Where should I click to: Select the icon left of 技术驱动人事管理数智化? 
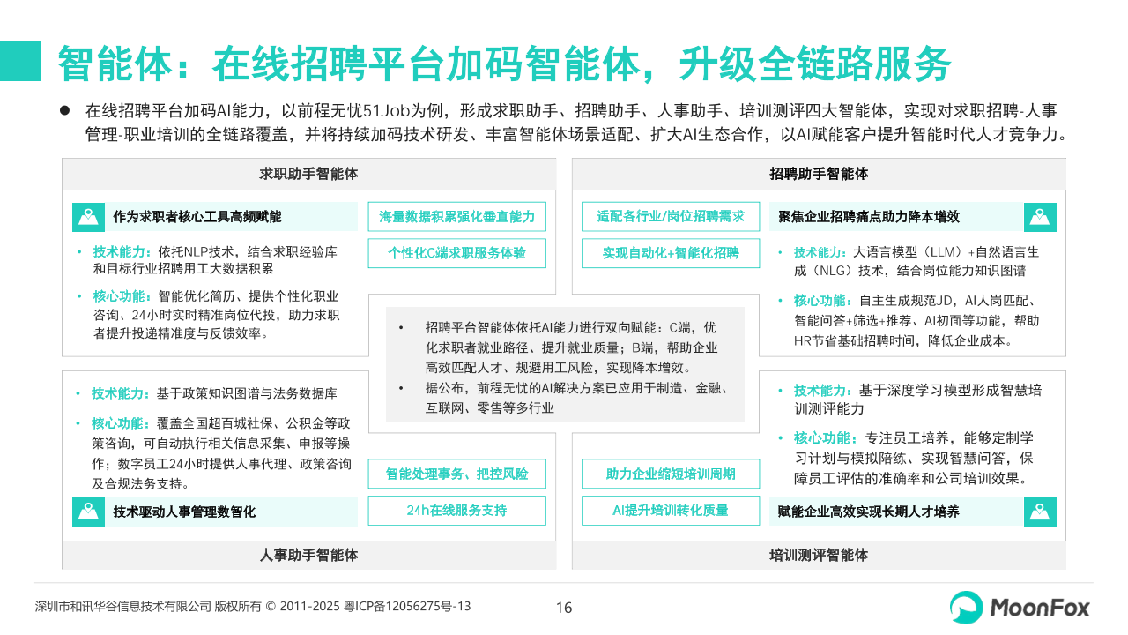click(x=88, y=512)
